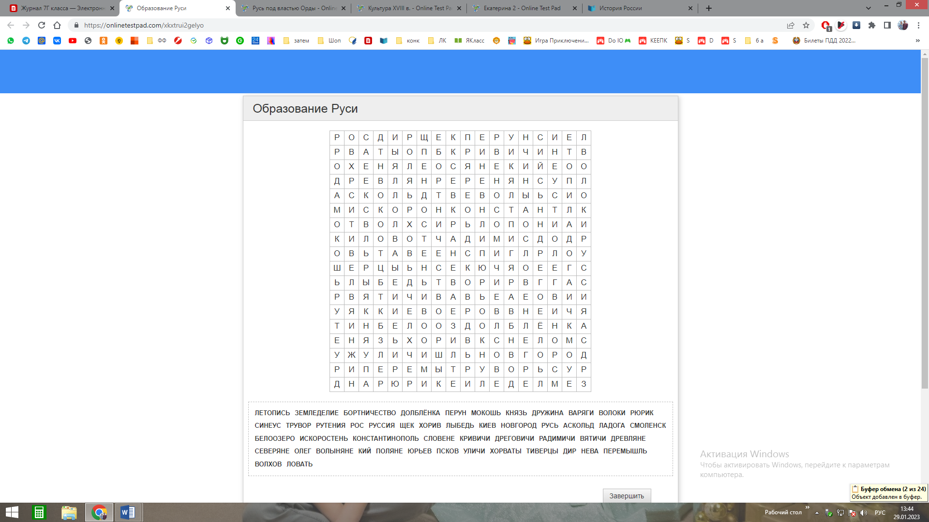929x522 pixels.
Task: Open the green spreadsheet app in the taskbar
Action: (39, 512)
